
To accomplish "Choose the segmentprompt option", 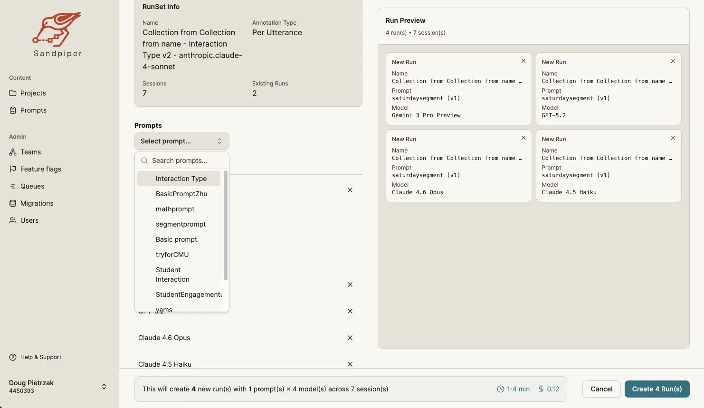I will 179,224.
